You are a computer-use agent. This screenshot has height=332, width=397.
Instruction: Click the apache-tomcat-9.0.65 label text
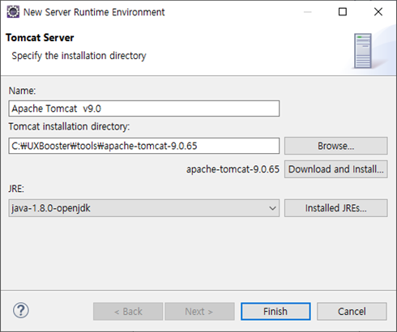click(233, 169)
